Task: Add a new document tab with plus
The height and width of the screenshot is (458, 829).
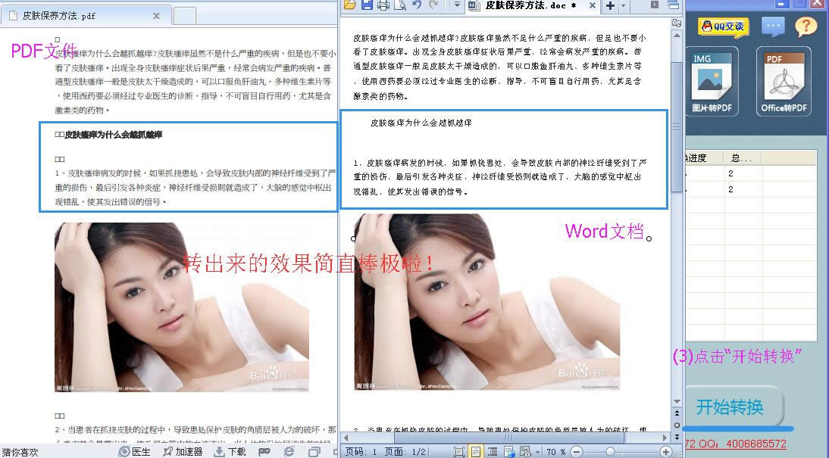Action: [610, 6]
